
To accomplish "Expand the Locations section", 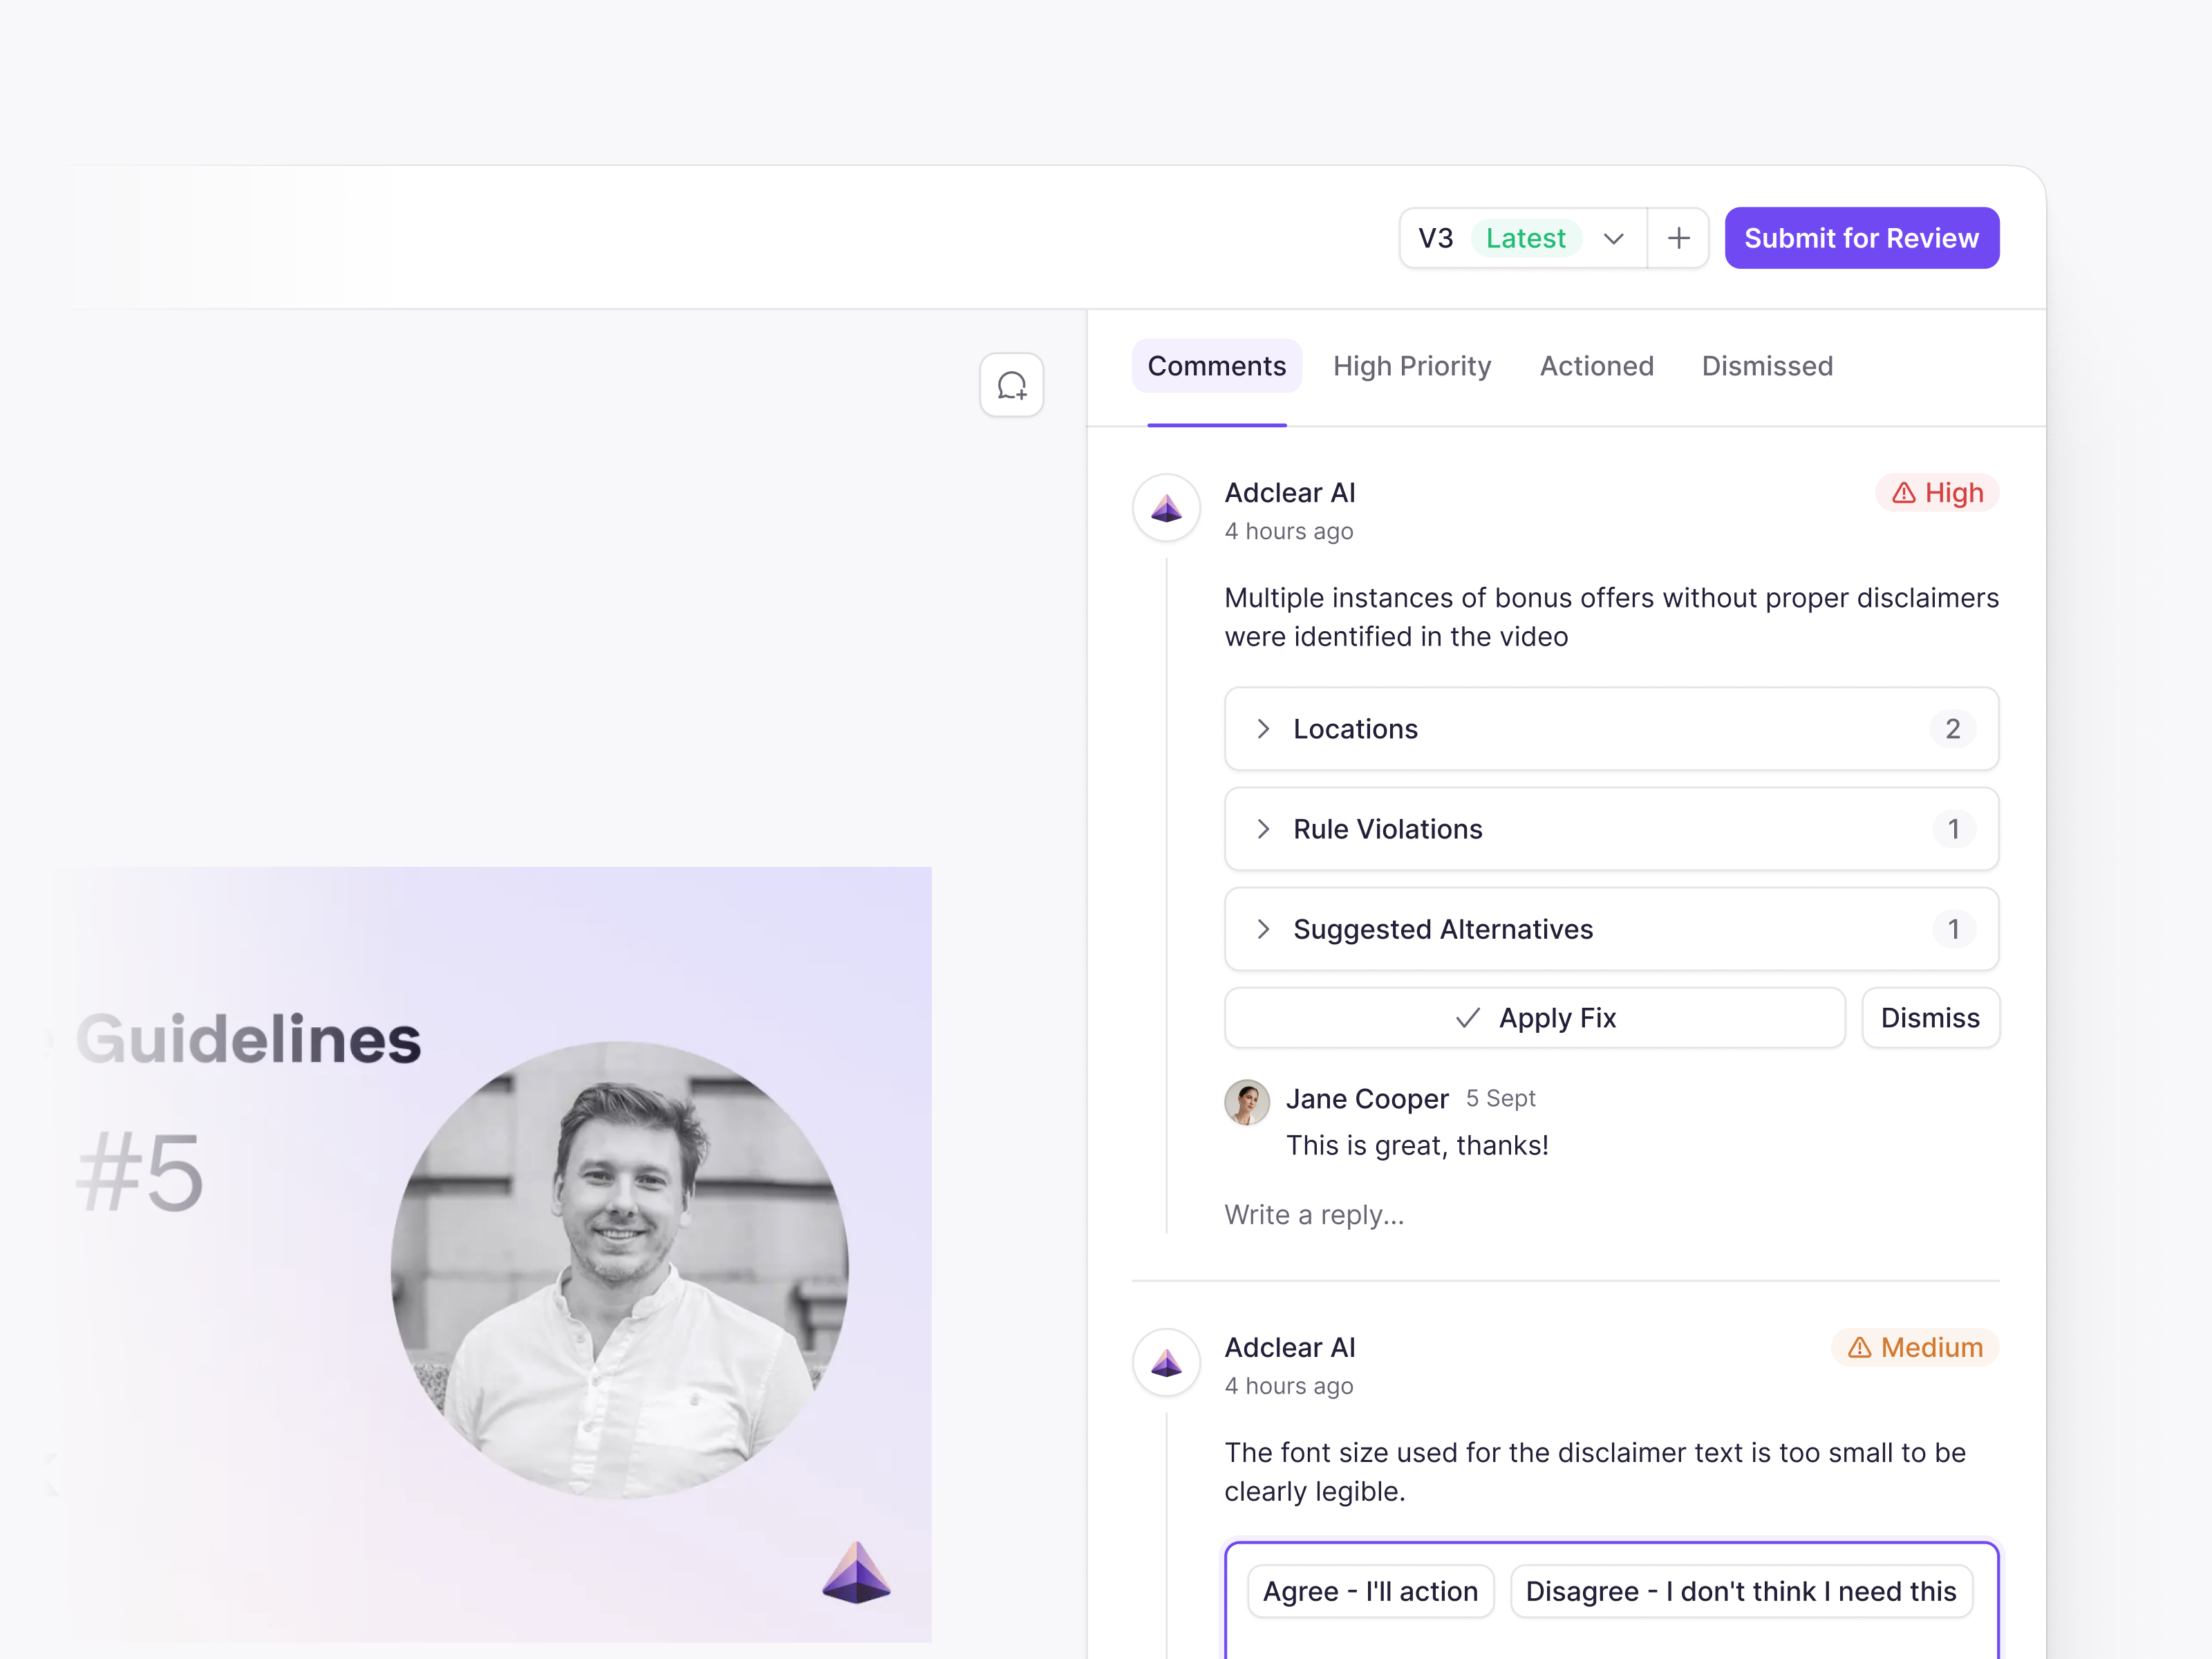I will click(x=1611, y=729).
